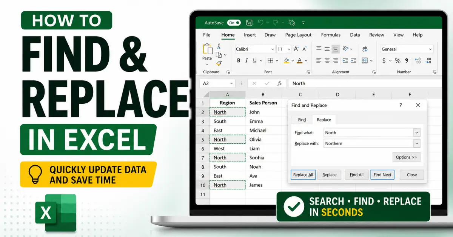Click Increase Font Size icon
Image resolution: width=453 pixels, height=237 pixels.
pyautogui.click(x=296, y=49)
